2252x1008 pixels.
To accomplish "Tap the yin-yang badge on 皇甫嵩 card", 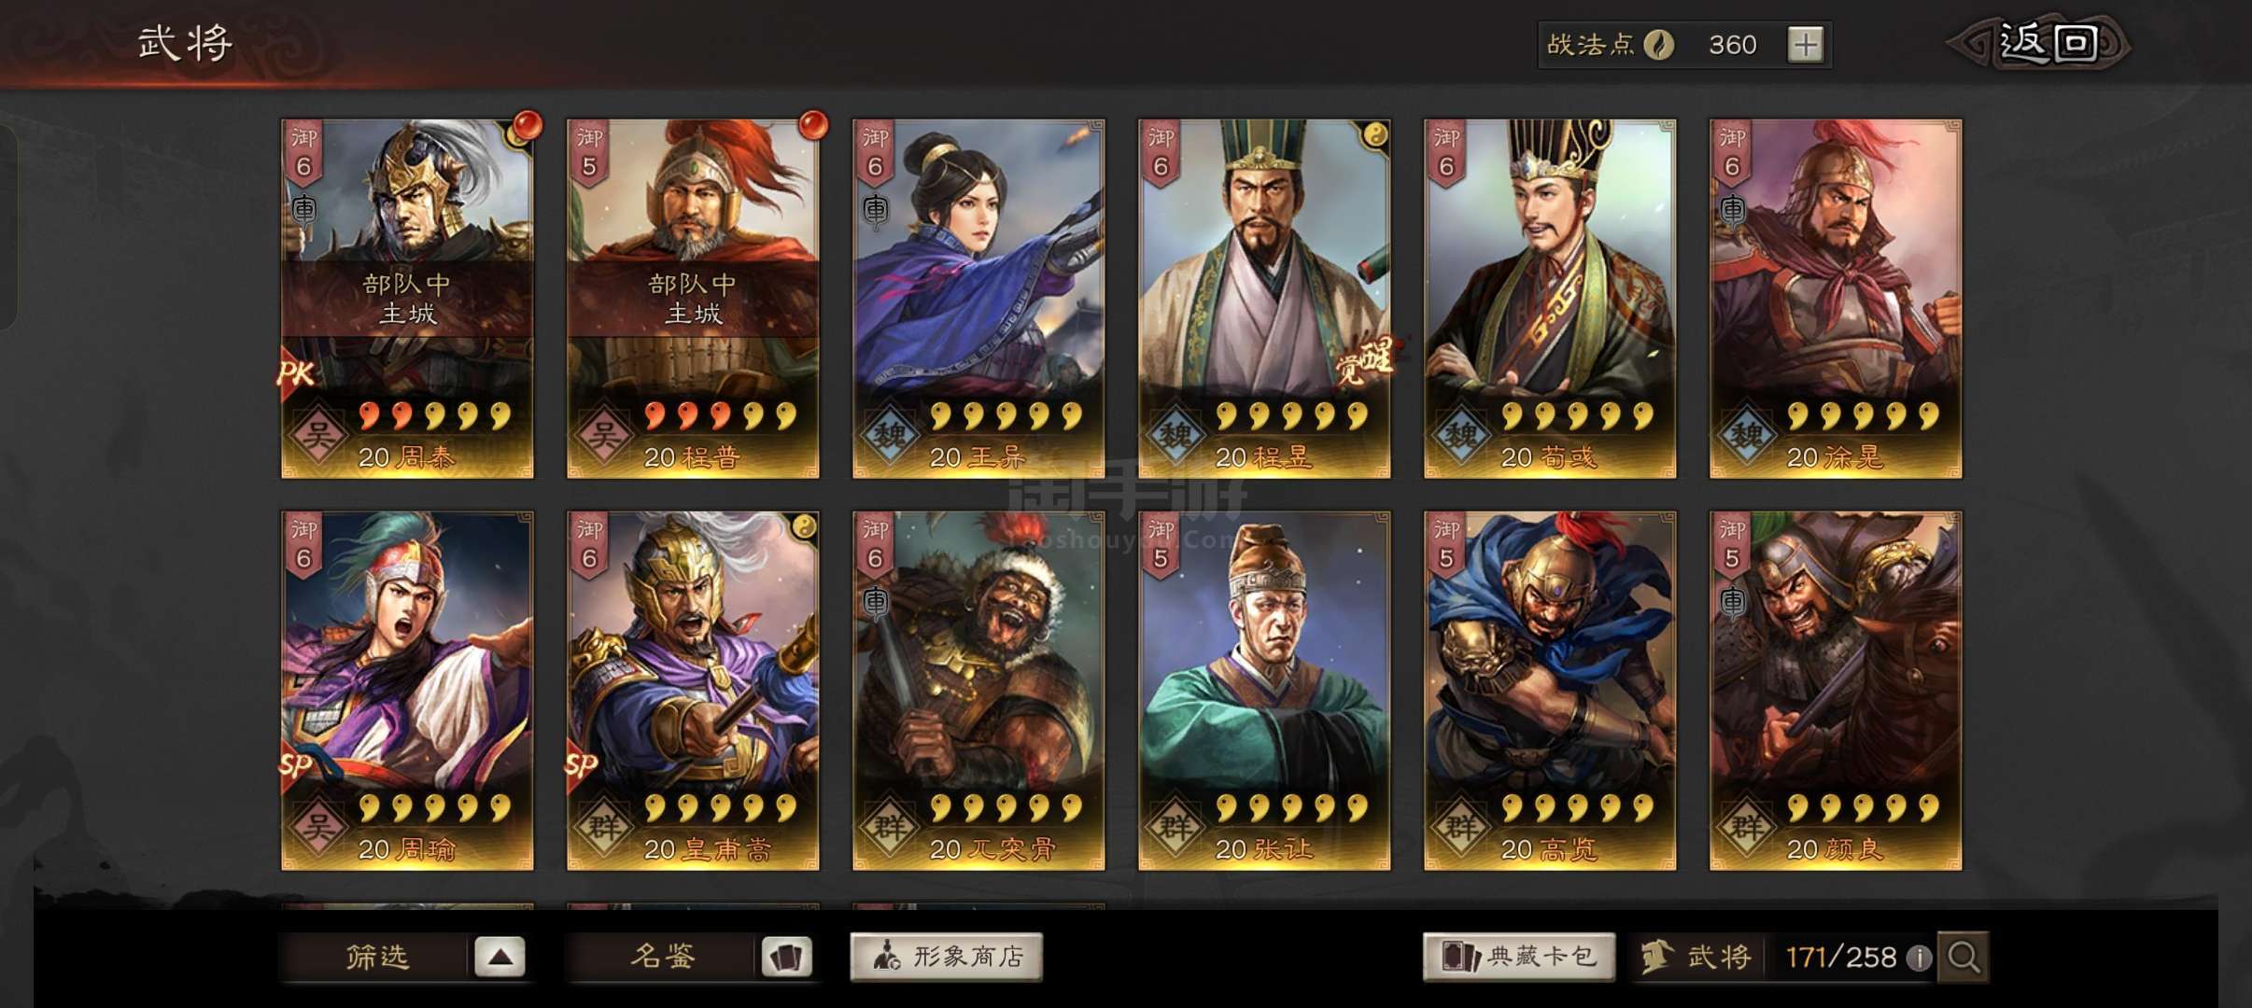I will (x=803, y=527).
